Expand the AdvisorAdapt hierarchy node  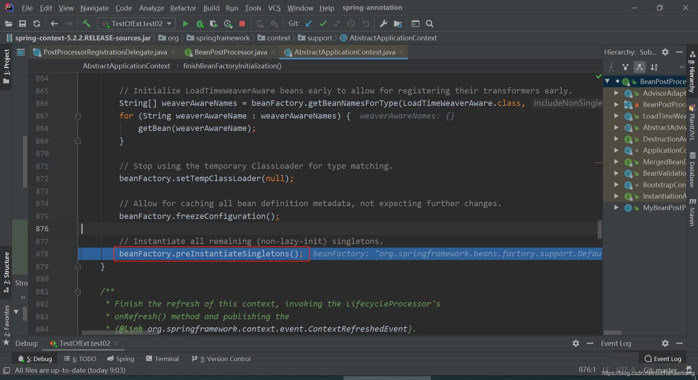click(616, 93)
